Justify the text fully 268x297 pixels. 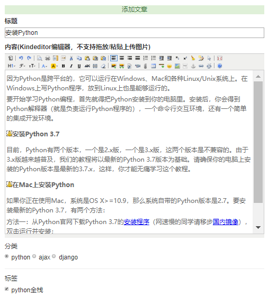point(138,58)
